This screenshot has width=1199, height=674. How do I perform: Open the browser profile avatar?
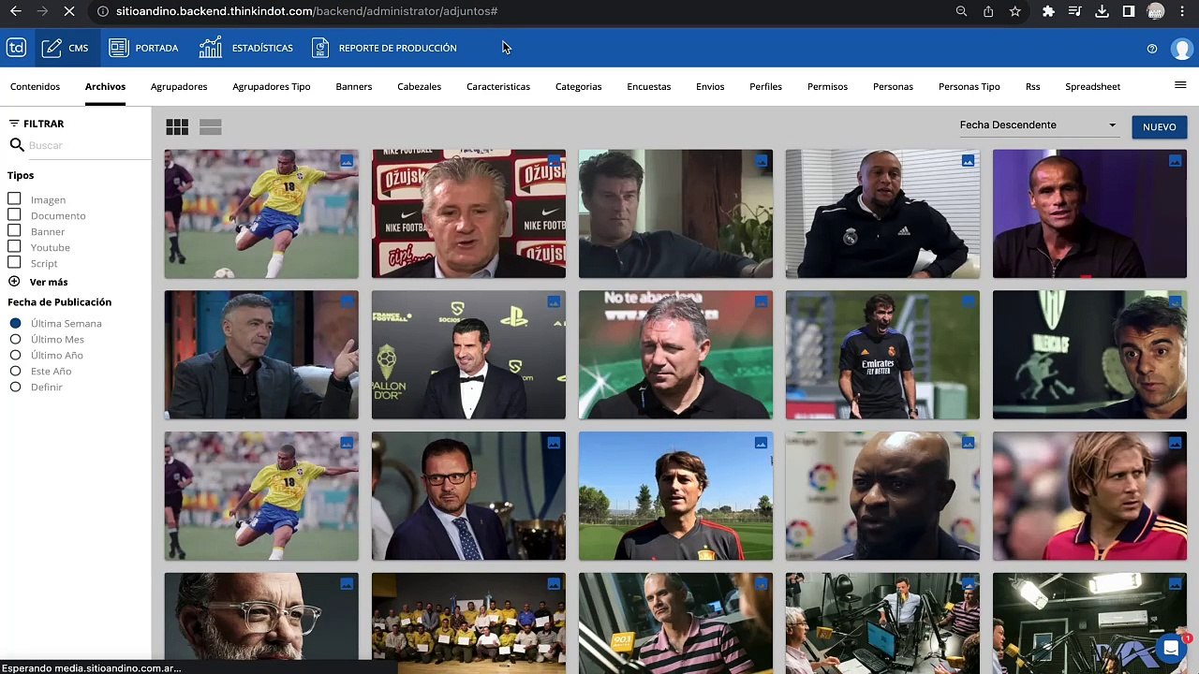click(1156, 11)
